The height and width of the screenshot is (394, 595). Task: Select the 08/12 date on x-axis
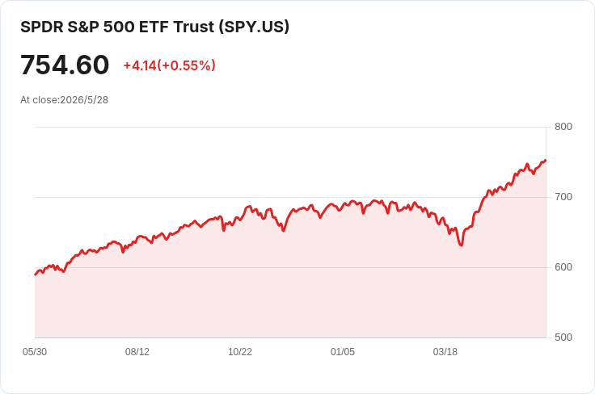(x=137, y=352)
